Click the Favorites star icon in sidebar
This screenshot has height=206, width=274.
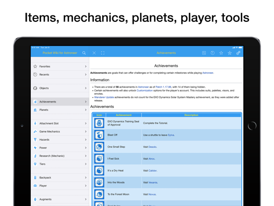tap(35, 66)
